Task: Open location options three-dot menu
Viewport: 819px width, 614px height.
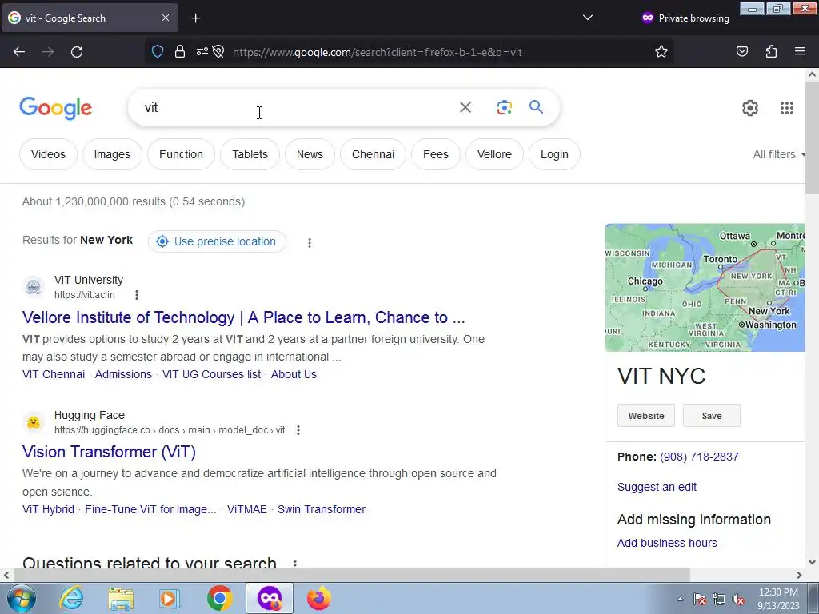Action: pos(310,243)
